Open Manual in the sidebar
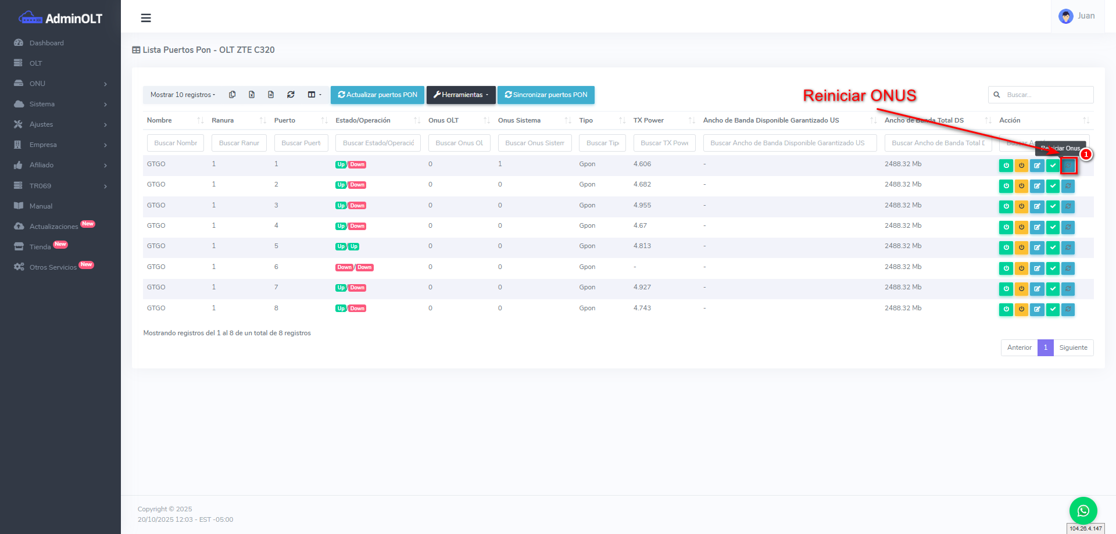This screenshot has height=534, width=1116. (x=41, y=206)
